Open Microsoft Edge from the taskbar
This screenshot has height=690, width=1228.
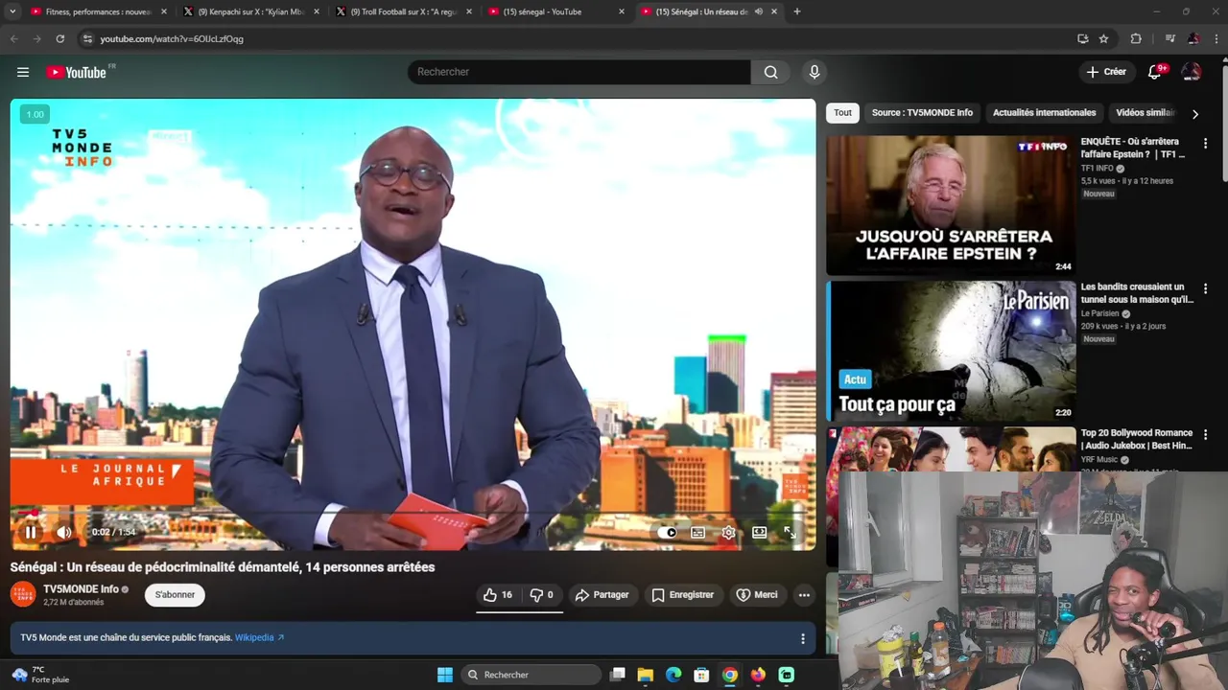tap(673, 675)
